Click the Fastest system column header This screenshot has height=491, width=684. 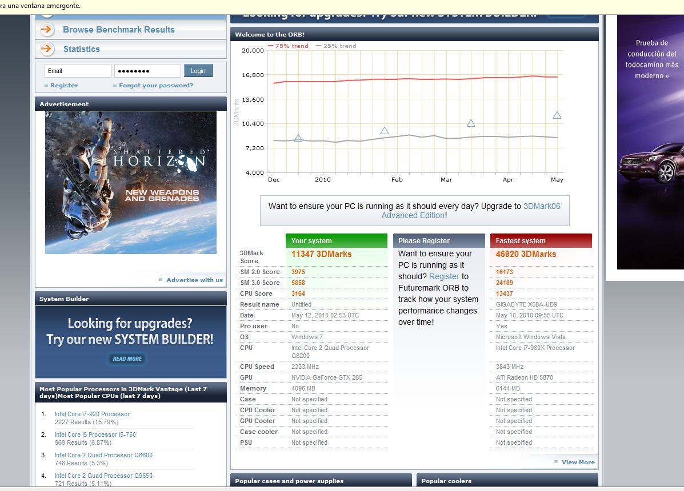click(541, 240)
